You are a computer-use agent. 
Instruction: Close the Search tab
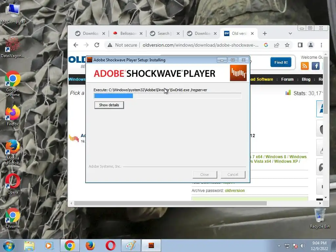click(178, 33)
